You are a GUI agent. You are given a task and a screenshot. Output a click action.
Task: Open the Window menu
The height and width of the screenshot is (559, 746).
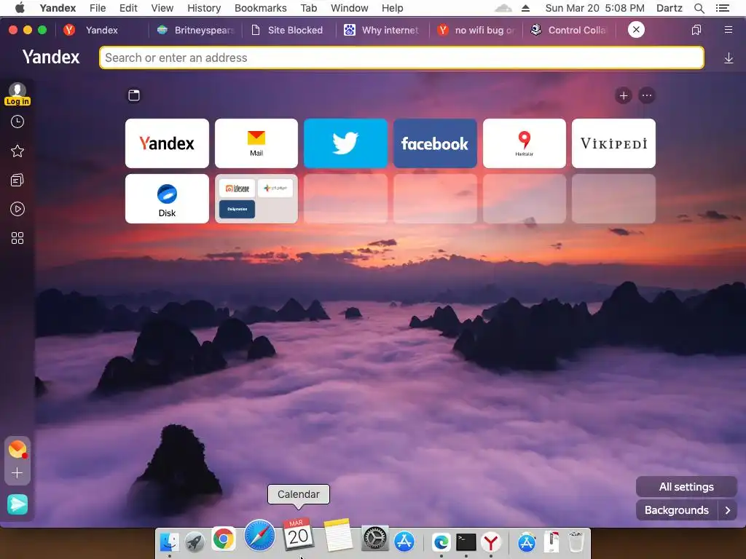pyautogui.click(x=349, y=8)
